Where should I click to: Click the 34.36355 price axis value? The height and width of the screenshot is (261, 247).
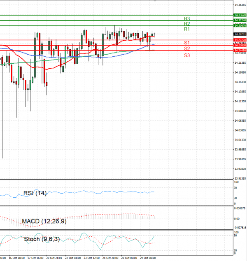[240, 5]
